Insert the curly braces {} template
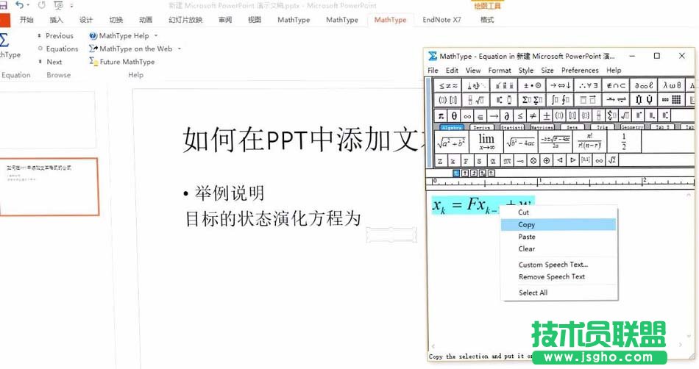The height and width of the screenshot is (369, 699). point(586,115)
